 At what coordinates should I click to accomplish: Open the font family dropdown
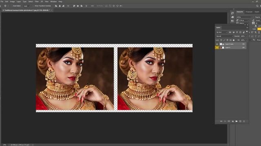[x=244, y=17]
